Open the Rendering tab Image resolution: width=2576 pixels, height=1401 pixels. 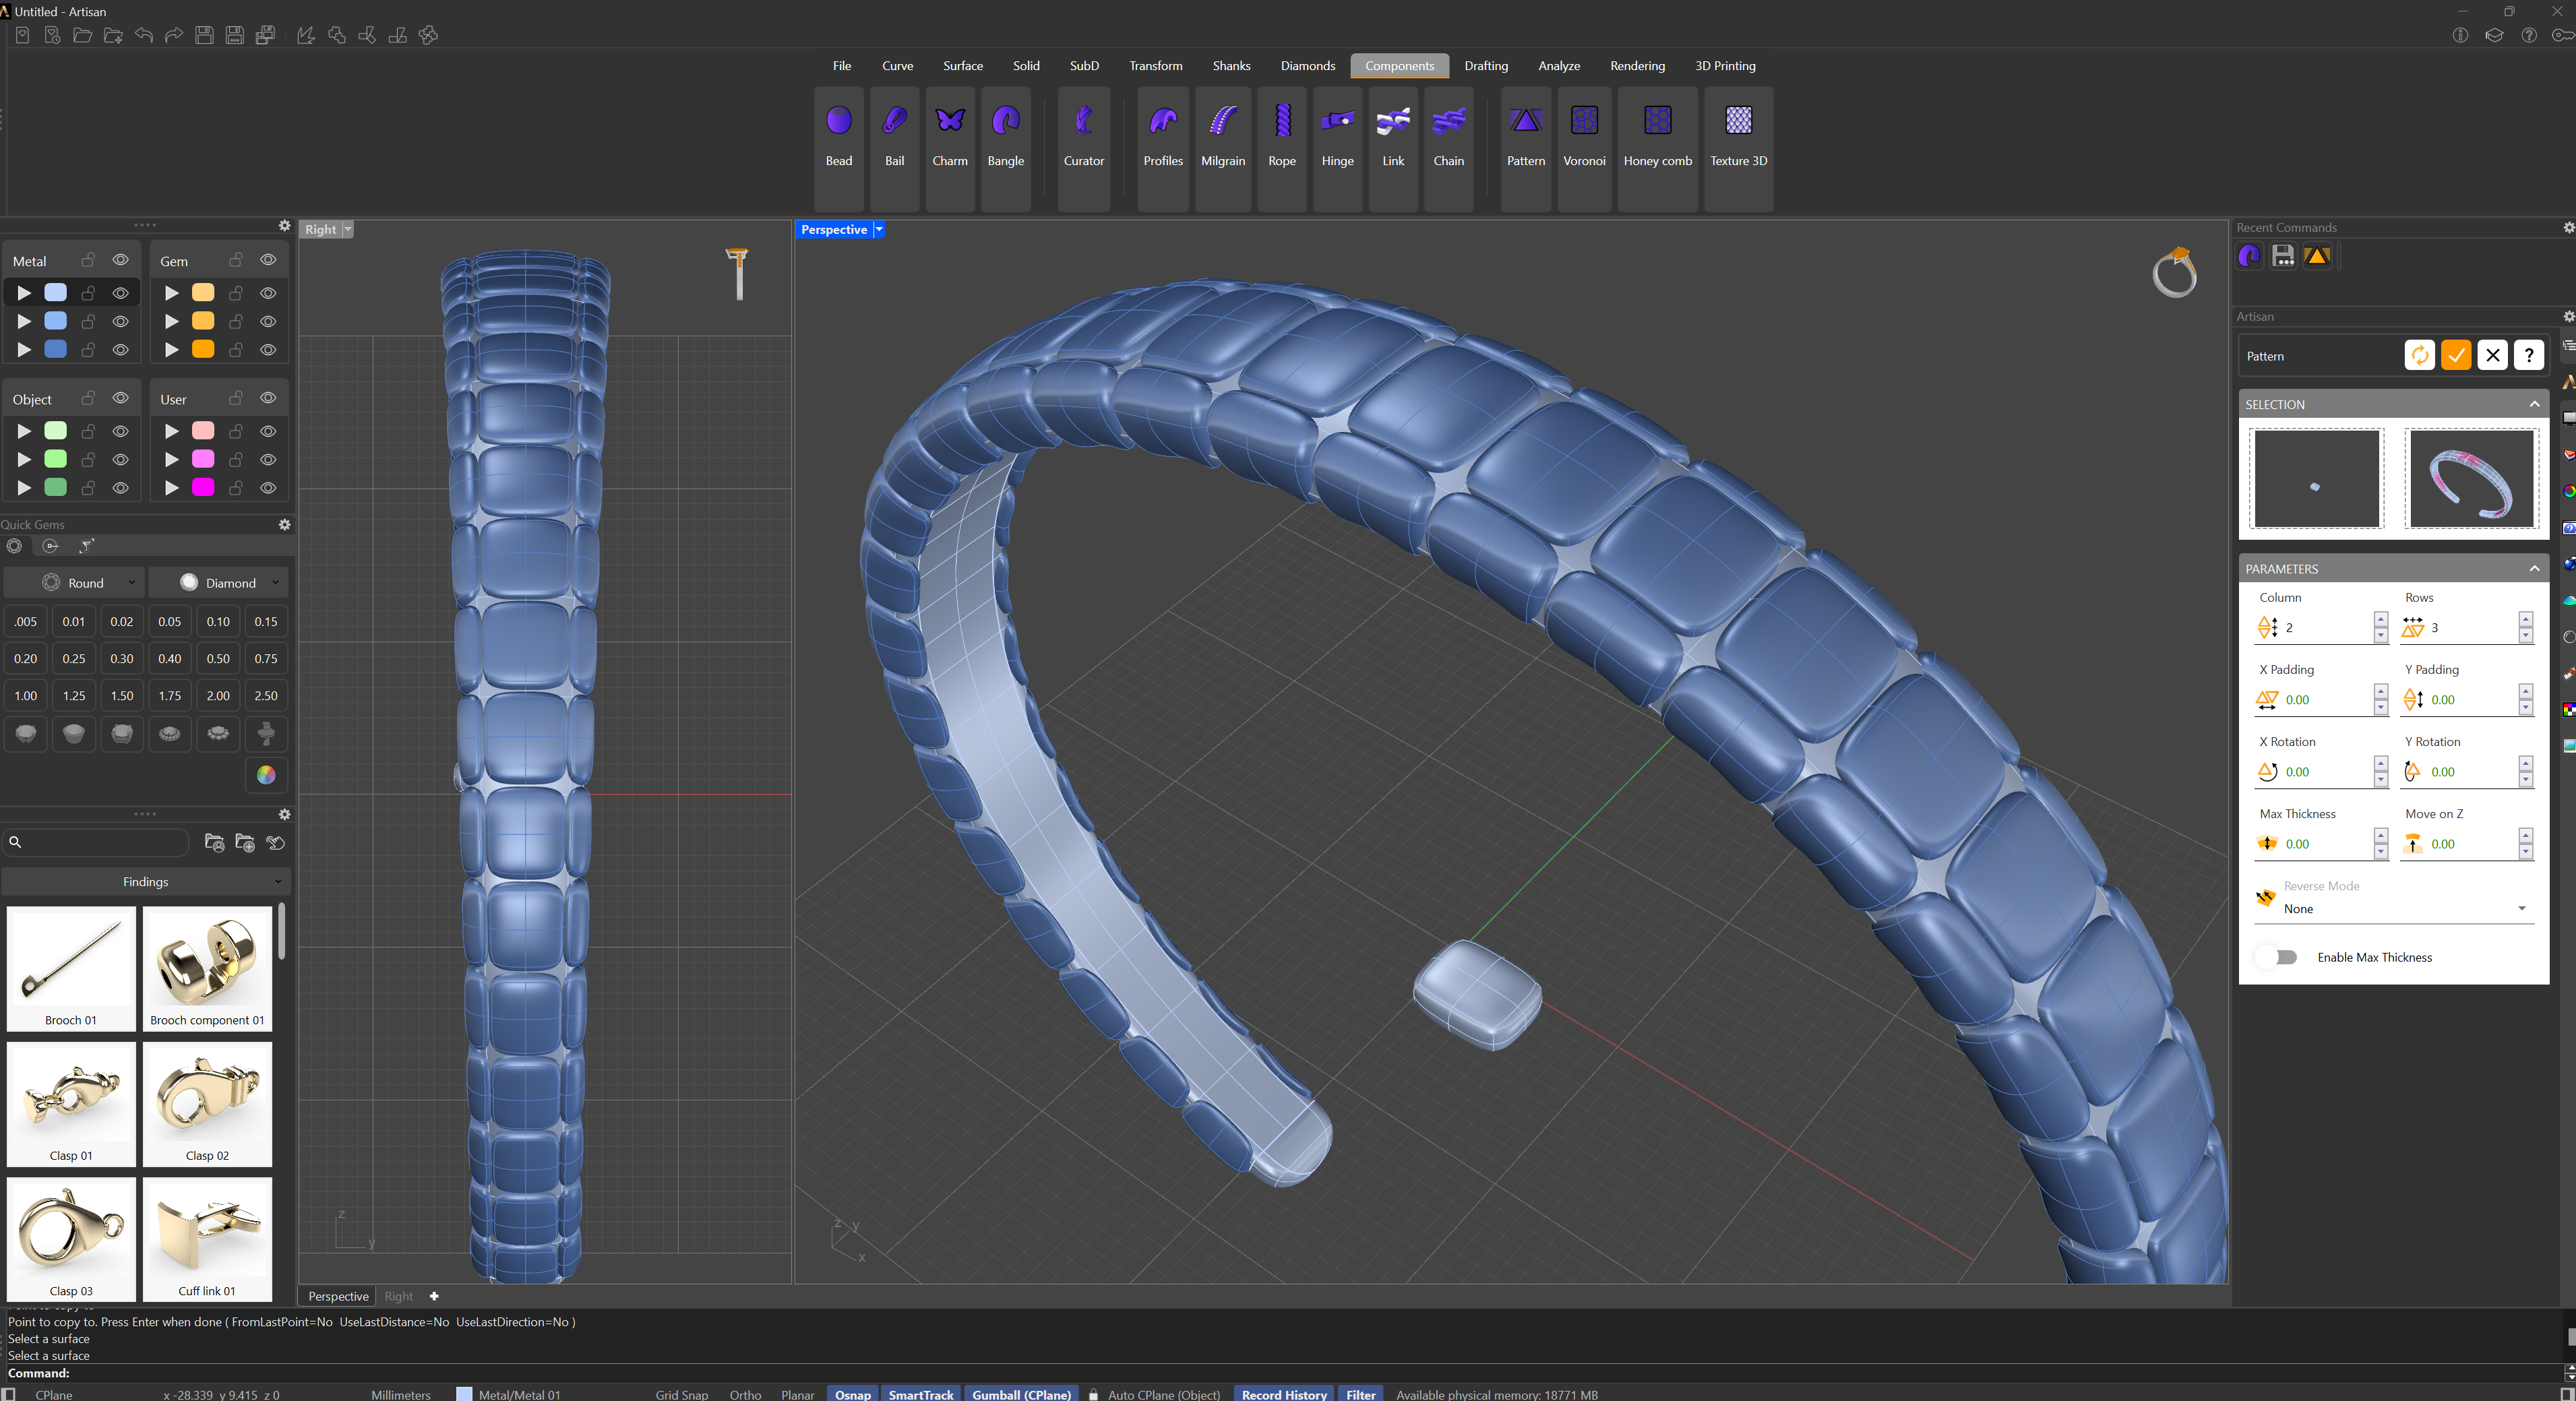[x=1637, y=66]
